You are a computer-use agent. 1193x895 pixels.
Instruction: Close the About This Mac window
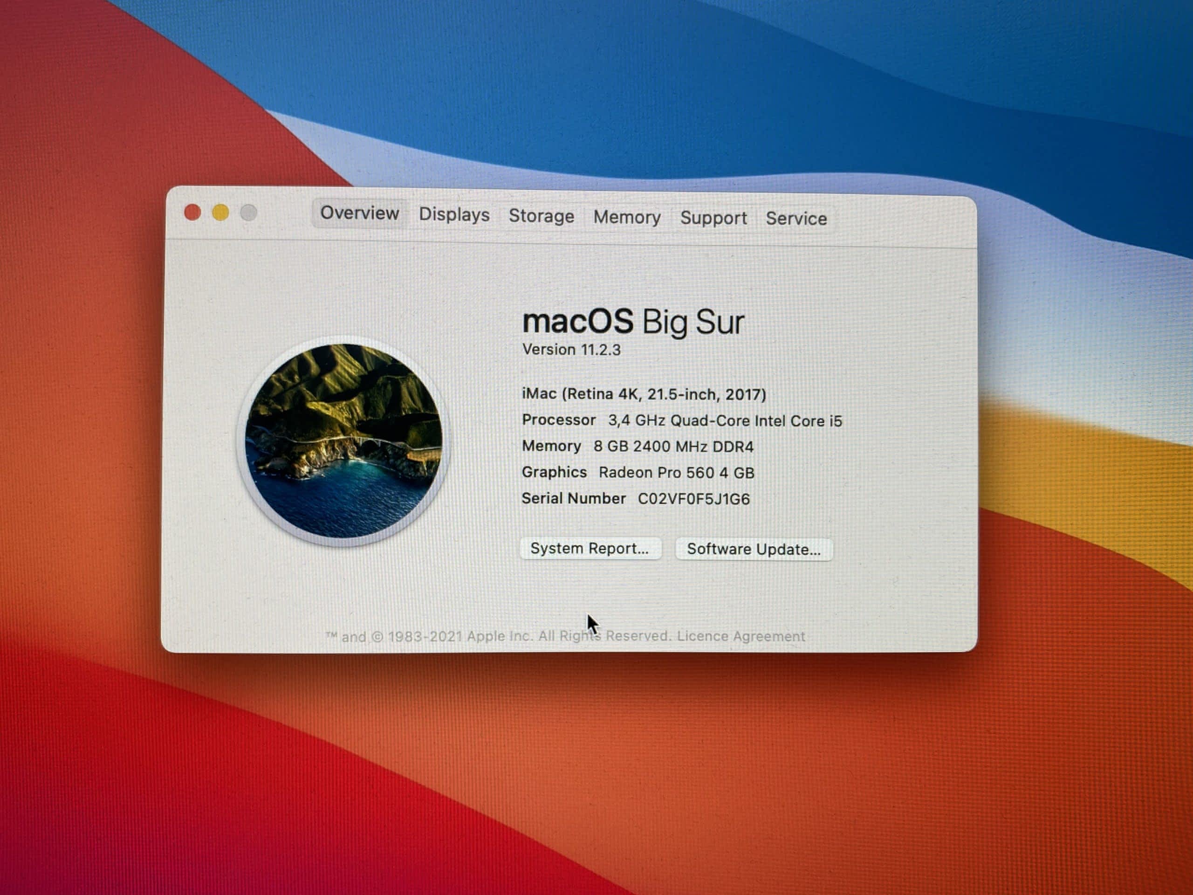coord(192,213)
